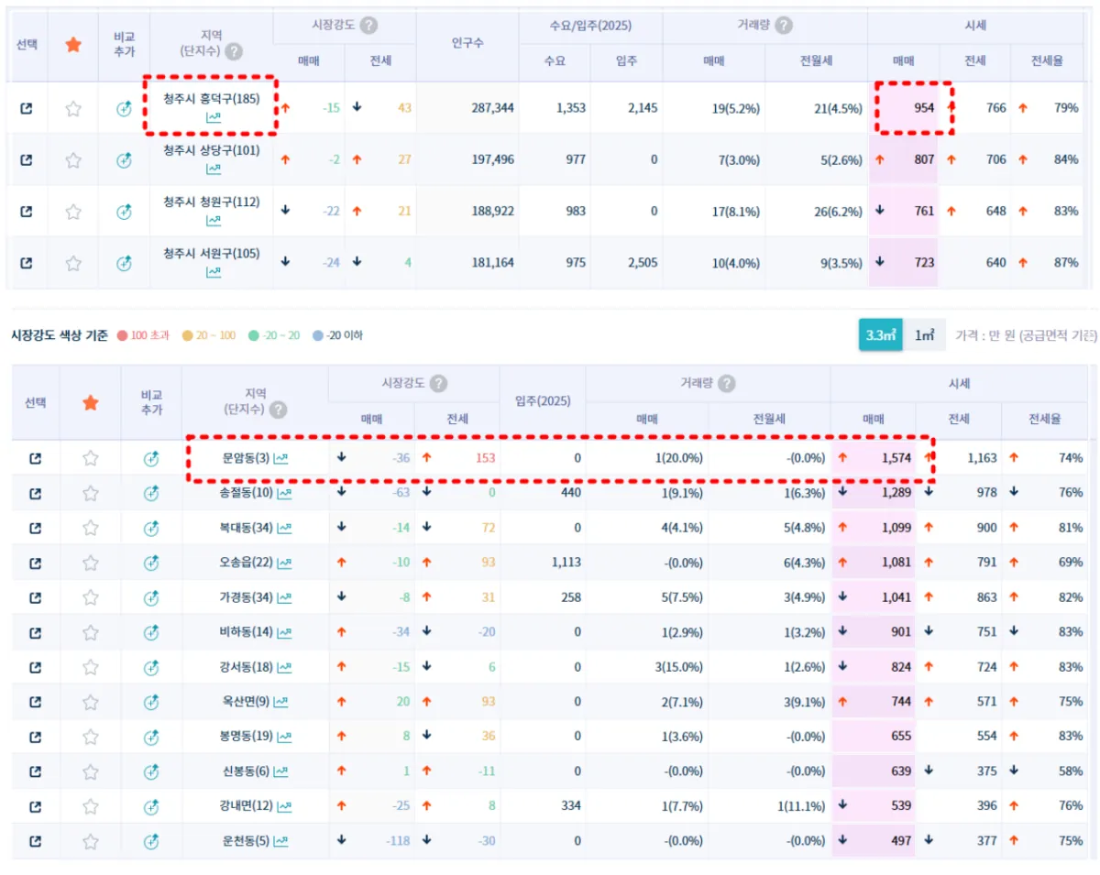Viewport: 1100px width, 875px height.
Task: Click red 100 초과 legend dot
Action: click(x=122, y=335)
